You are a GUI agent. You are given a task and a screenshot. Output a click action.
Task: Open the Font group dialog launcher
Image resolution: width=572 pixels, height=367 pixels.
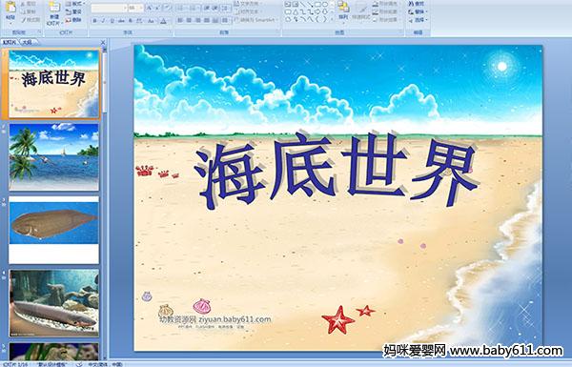point(170,32)
